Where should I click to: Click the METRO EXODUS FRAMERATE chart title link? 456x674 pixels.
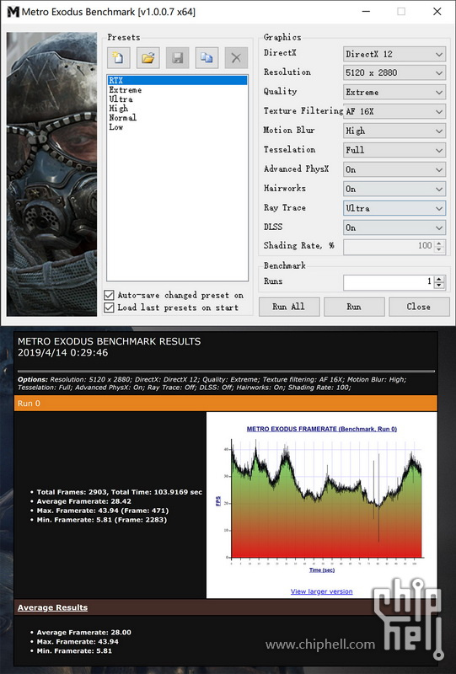coord(322,429)
